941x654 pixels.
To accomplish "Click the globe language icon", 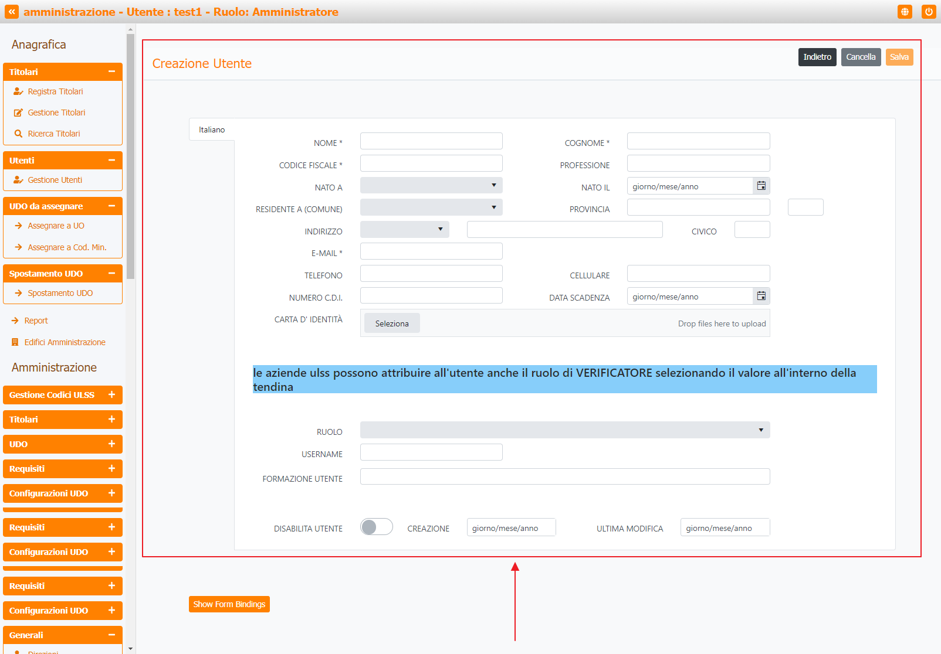I will (x=905, y=12).
